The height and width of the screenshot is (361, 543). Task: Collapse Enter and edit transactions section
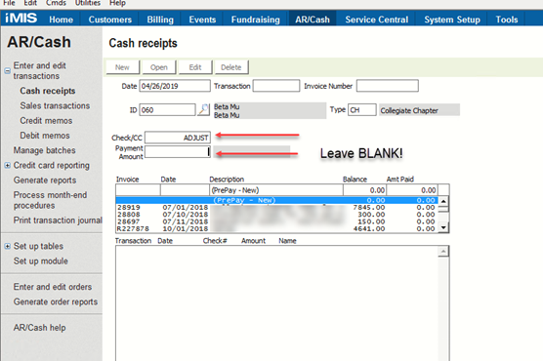(x=7, y=70)
